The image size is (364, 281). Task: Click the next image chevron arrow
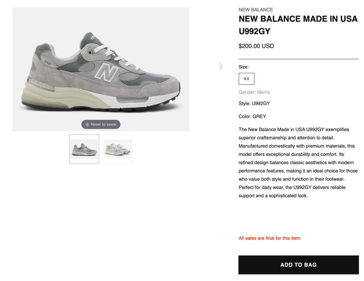221,66
